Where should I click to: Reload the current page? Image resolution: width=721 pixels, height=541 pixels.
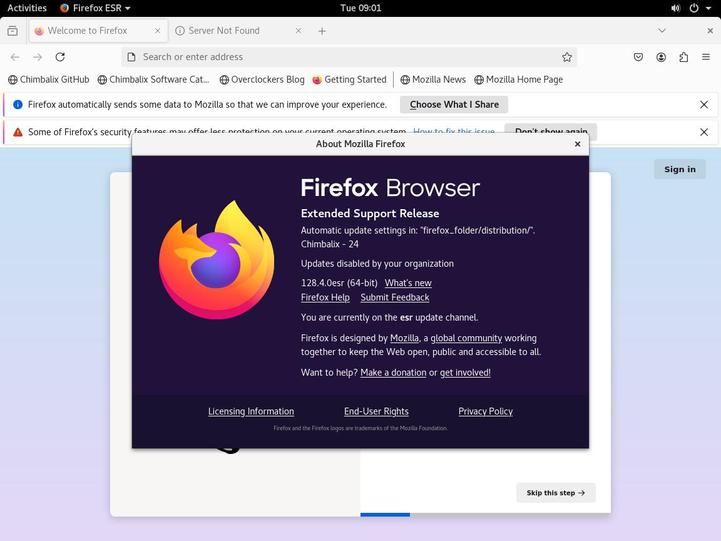point(60,57)
